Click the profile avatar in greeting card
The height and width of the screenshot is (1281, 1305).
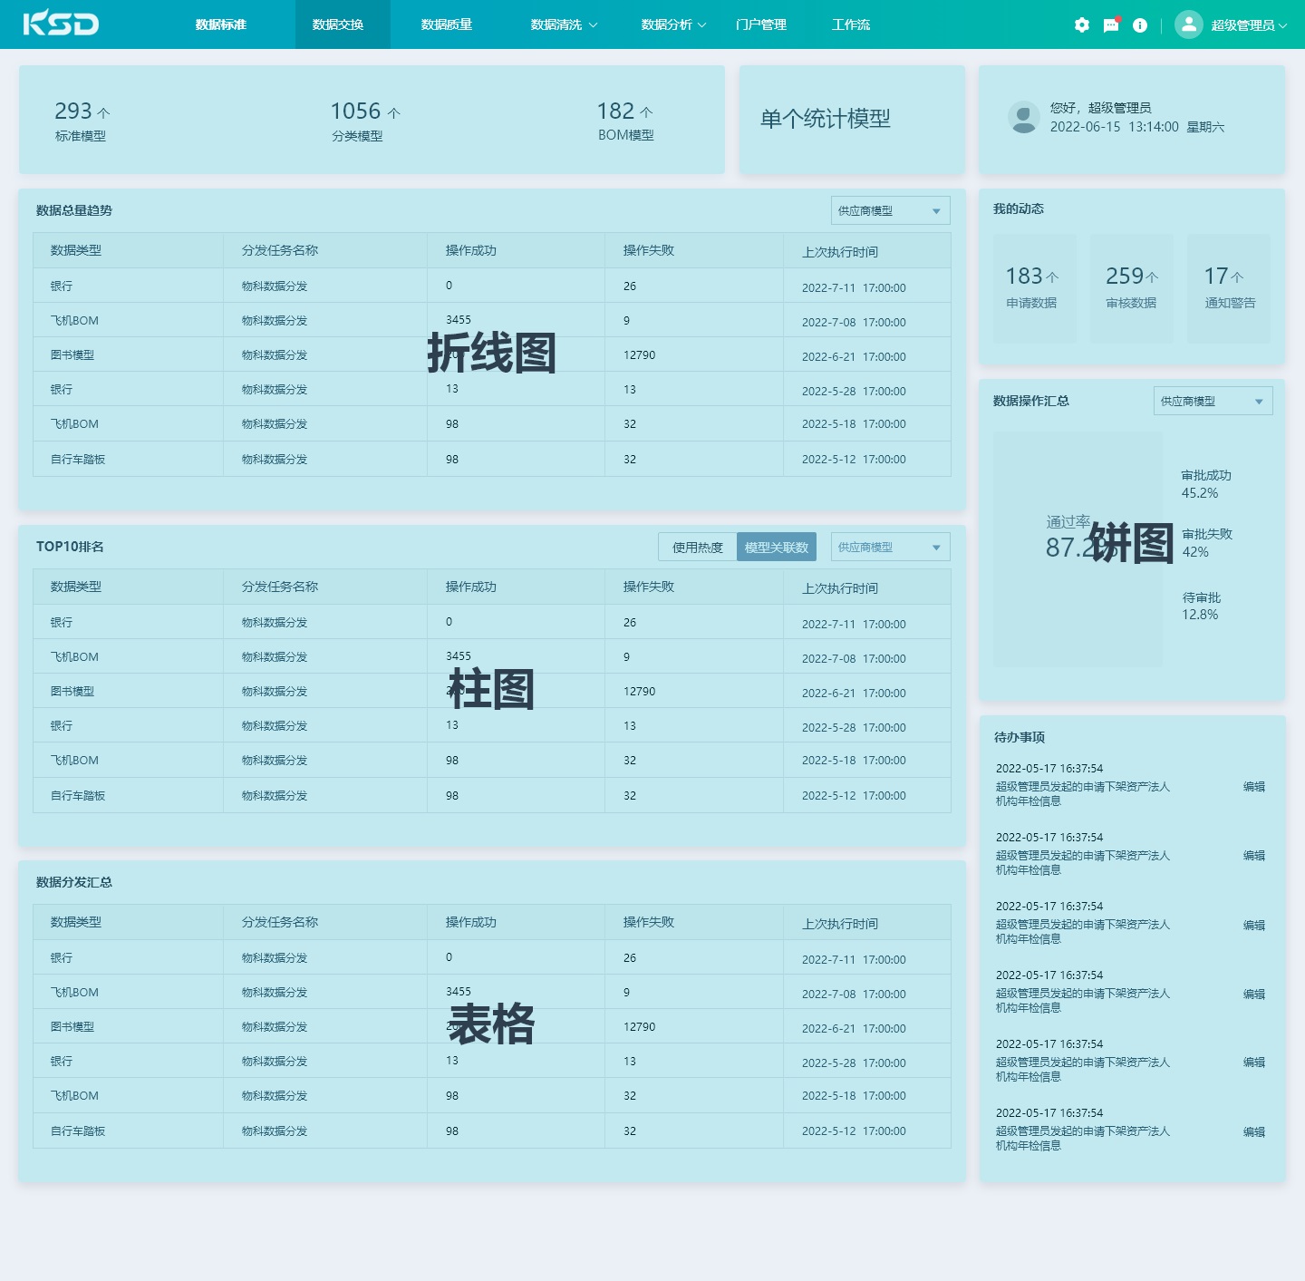coord(1024,118)
